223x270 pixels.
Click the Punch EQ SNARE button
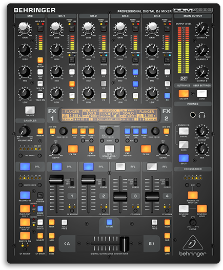click(184, 131)
